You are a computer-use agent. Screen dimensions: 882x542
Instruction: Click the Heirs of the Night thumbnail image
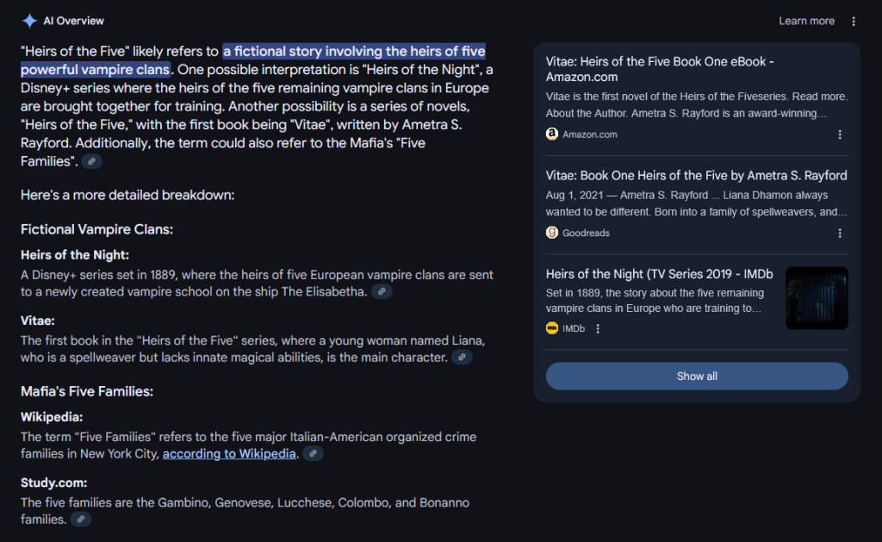(817, 298)
